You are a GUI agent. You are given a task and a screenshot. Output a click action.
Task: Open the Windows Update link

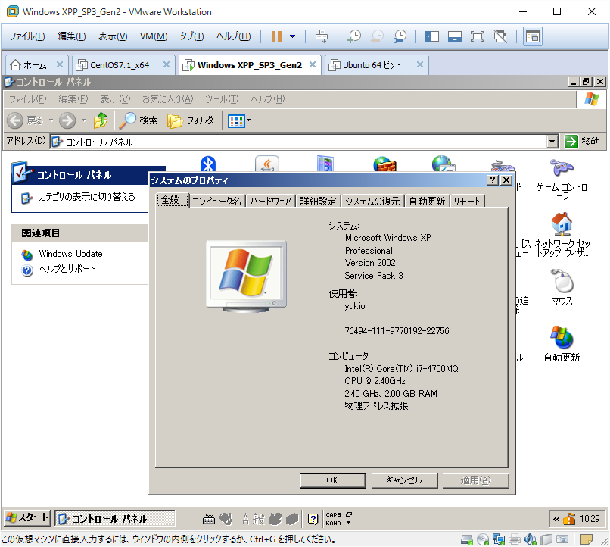tap(70, 254)
